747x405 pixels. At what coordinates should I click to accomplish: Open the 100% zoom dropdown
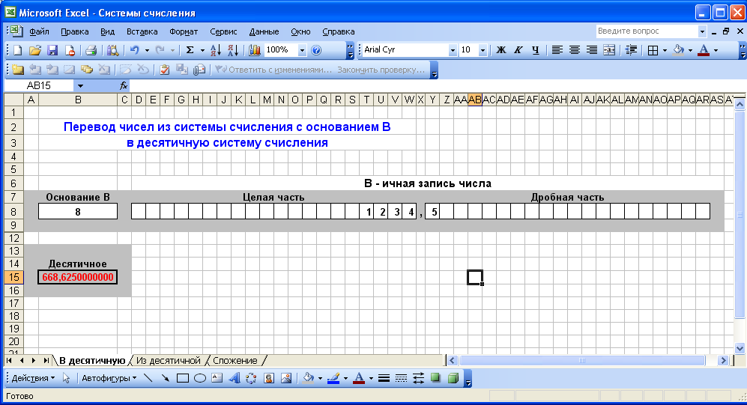coord(303,50)
